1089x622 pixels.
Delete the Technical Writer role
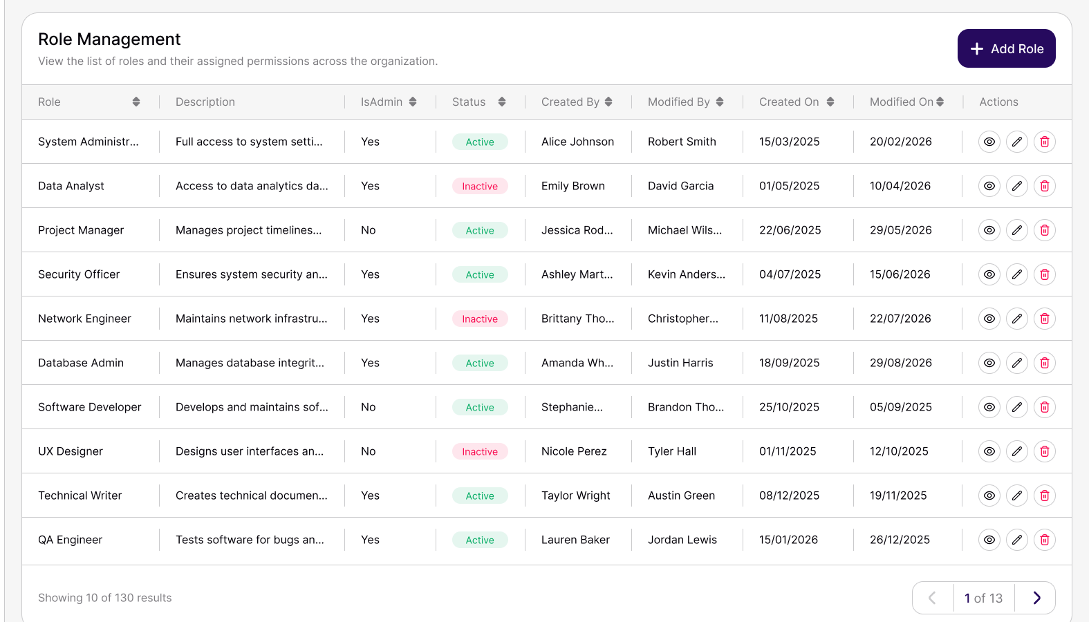(x=1045, y=496)
